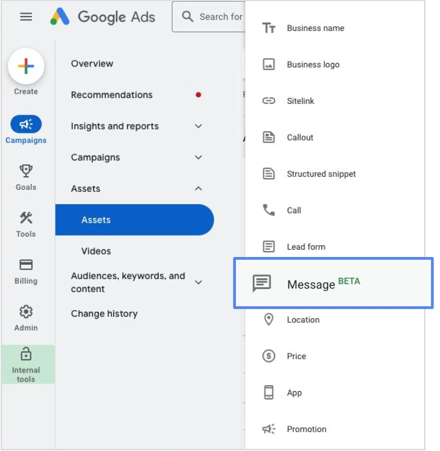The height and width of the screenshot is (451, 440).
Task: Open Admin gear icon
Action: 26,312
